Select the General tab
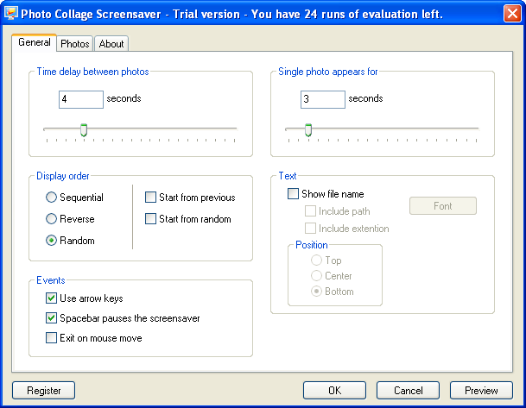Screen dimensions: 526x408 35,42
